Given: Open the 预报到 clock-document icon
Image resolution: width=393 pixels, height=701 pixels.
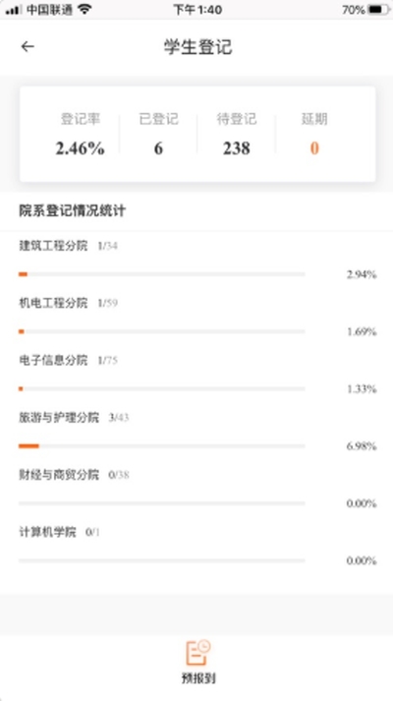Looking at the screenshot, I should point(197,653).
